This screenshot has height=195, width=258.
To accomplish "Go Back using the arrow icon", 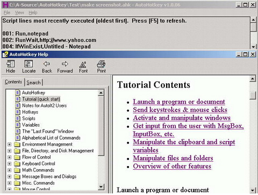I will pos(47,64).
